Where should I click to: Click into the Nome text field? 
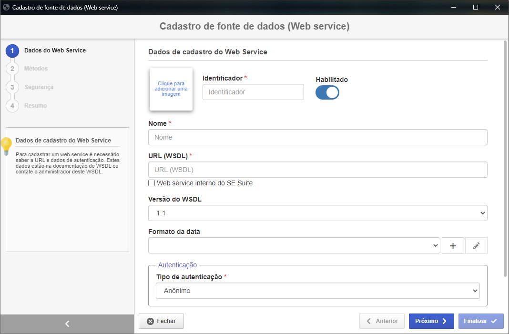[x=318, y=137]
